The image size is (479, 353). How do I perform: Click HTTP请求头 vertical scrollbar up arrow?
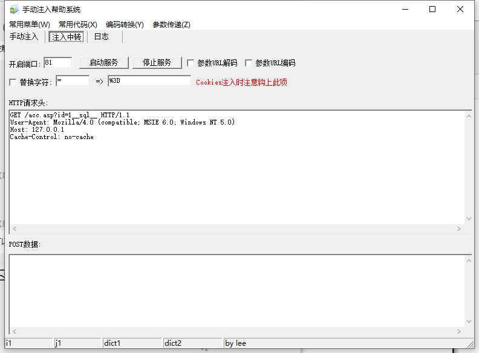[x=469, y=116]
